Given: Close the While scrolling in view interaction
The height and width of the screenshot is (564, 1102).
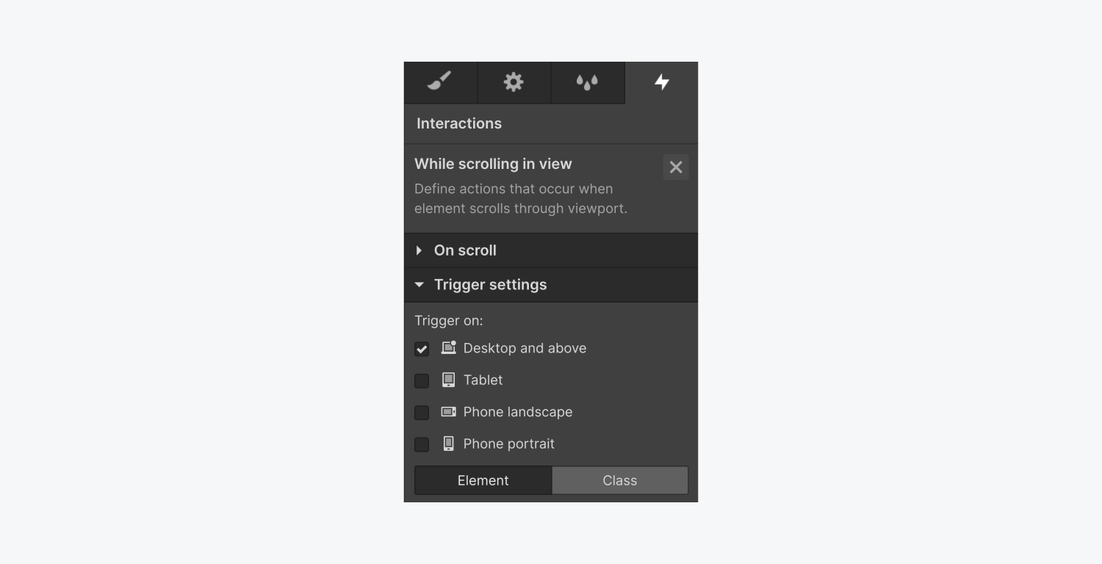Looking at the screenshot, I should [x=676, y=167].
